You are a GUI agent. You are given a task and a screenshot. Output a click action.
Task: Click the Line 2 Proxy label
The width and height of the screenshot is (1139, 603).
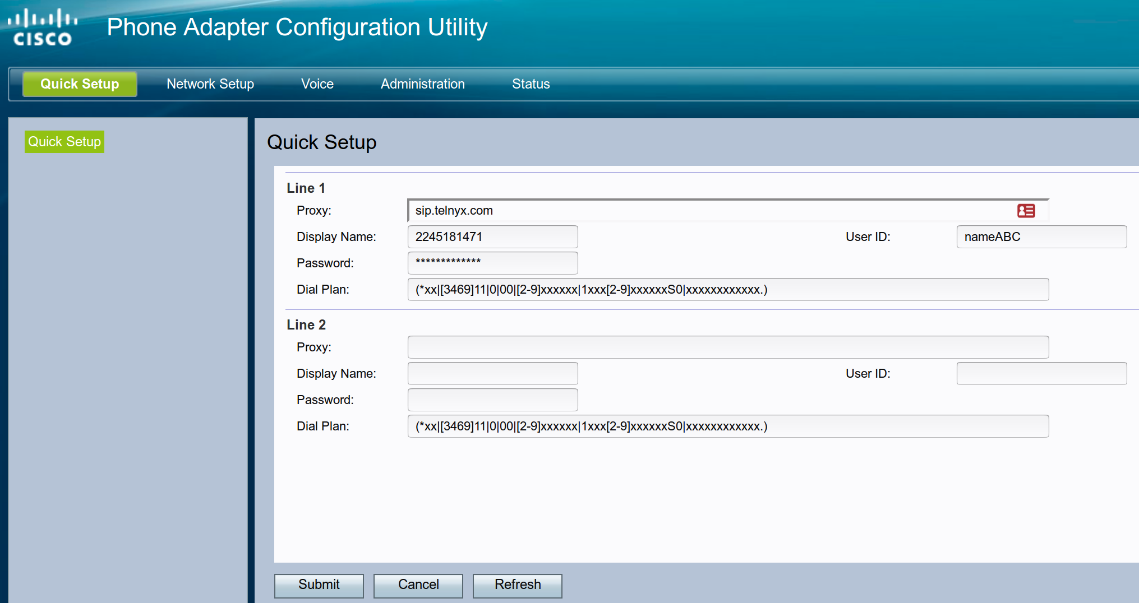pos(314,347)
